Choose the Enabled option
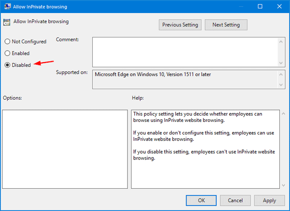Screen dimensions: 290x211 (x=7, y=53)
